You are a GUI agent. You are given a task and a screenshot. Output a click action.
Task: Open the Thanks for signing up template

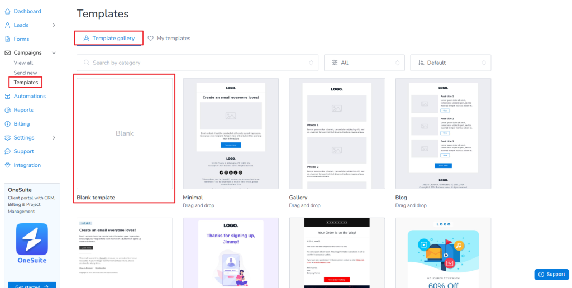(231, 253)
